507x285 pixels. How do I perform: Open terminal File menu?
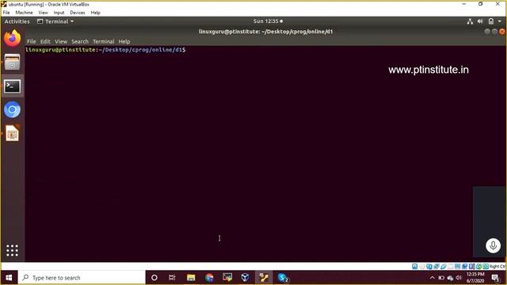coord(32,41)
